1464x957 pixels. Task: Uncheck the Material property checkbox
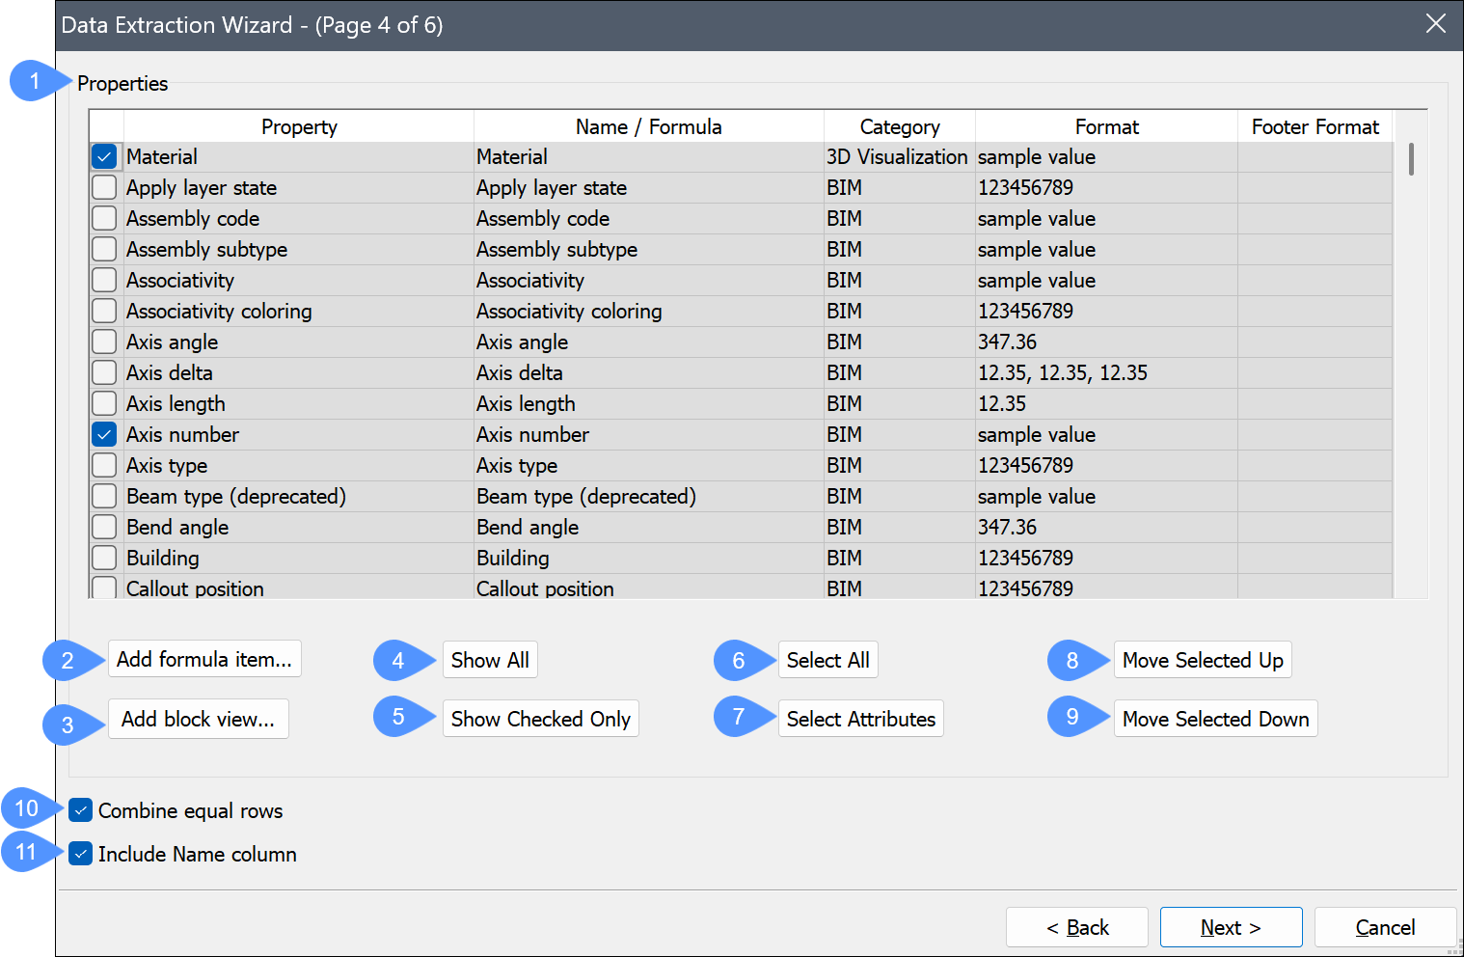[104, 156]
